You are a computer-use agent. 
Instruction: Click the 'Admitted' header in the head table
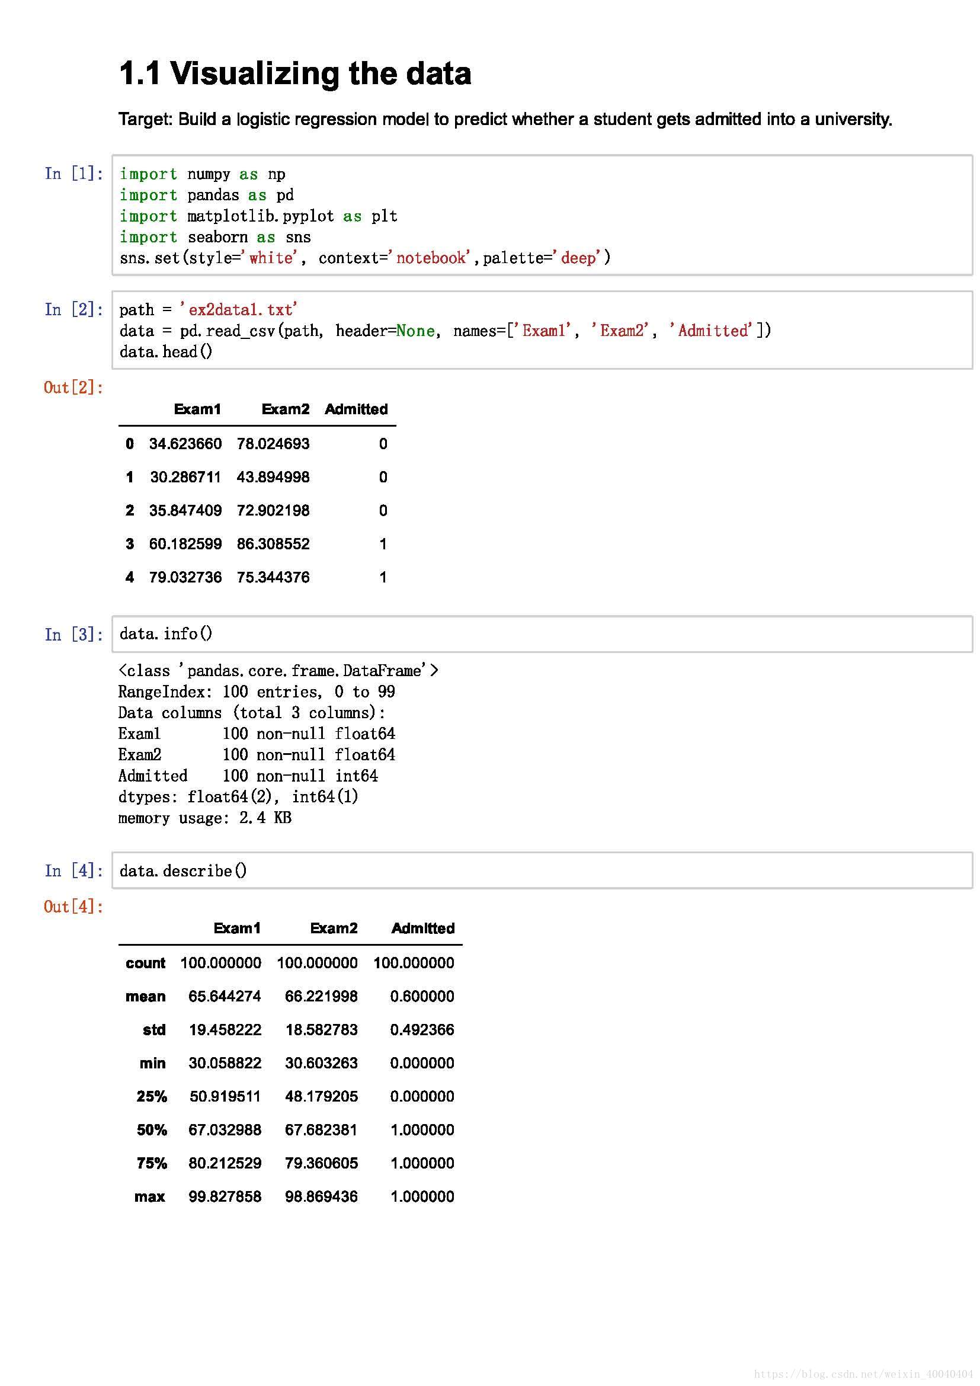coord(356,409)
